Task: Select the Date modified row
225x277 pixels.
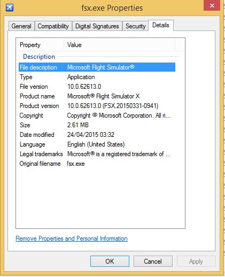Action: [97, 135]
